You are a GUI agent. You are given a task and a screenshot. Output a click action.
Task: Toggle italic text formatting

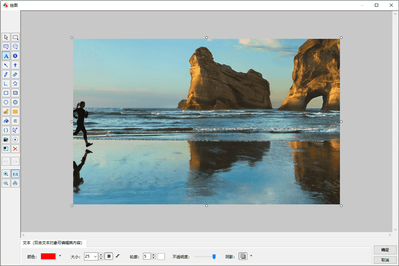pyautogui.click(x=118, y=256)
